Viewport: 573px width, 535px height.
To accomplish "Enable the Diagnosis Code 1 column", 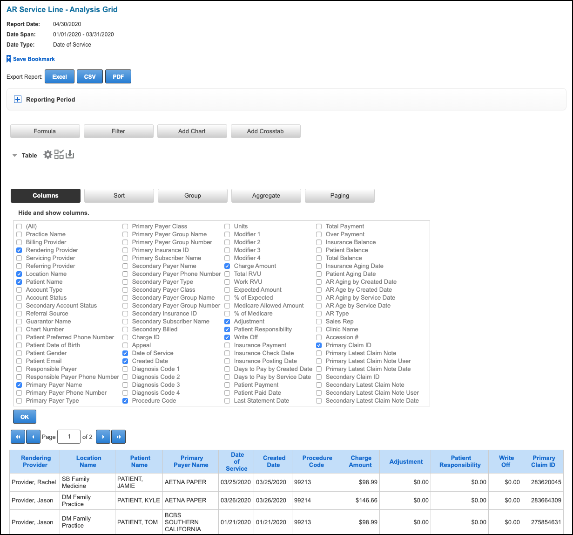I will (125, 369).
